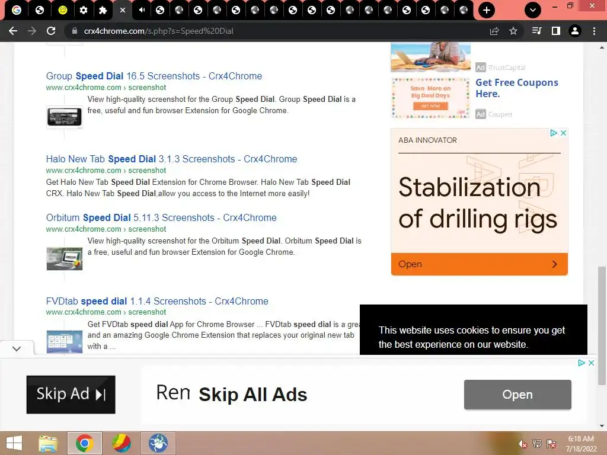Toggle the browser side panel
607x455 pixels.
556,31
